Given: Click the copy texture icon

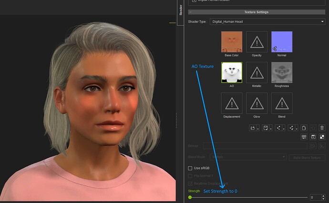Looking at the screenshot, I should point(304,128).
